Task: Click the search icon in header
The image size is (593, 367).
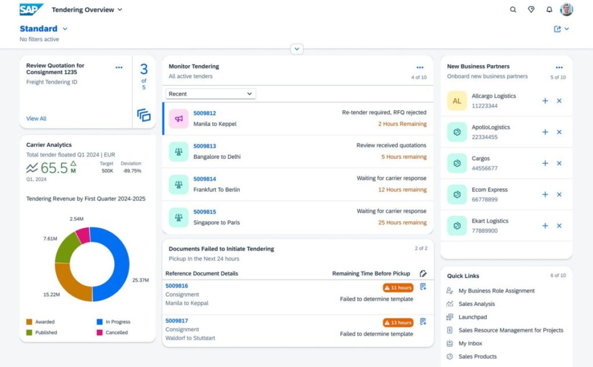Action: [513, 10]
